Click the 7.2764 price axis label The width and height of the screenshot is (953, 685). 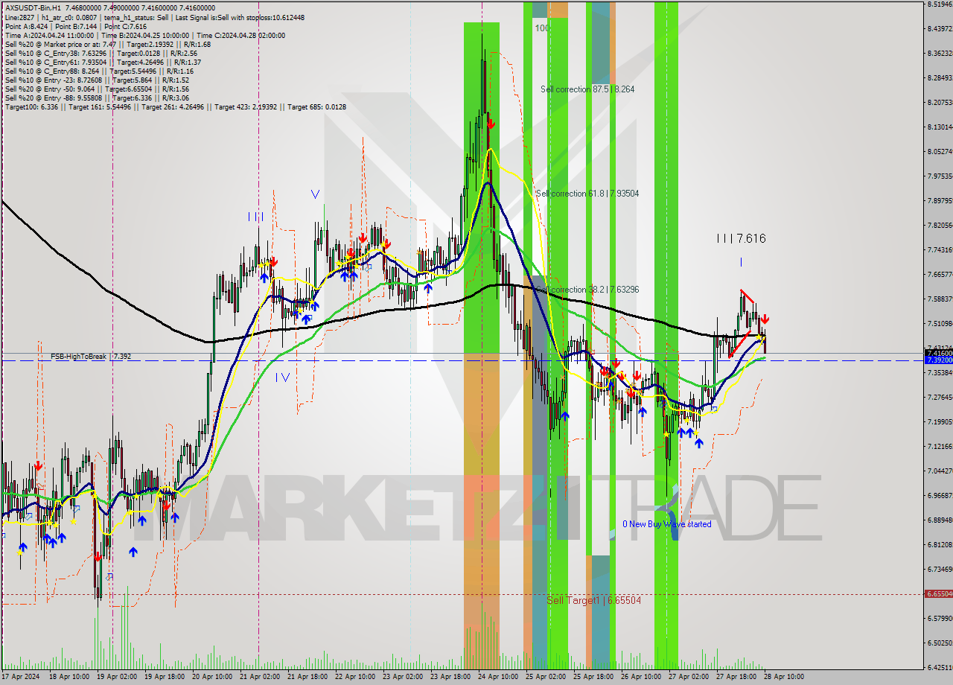(x=940, y=397)
